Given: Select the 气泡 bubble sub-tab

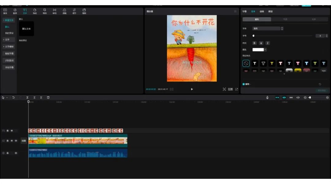Looking at the screenshot, I should click(x=285, y=19).
